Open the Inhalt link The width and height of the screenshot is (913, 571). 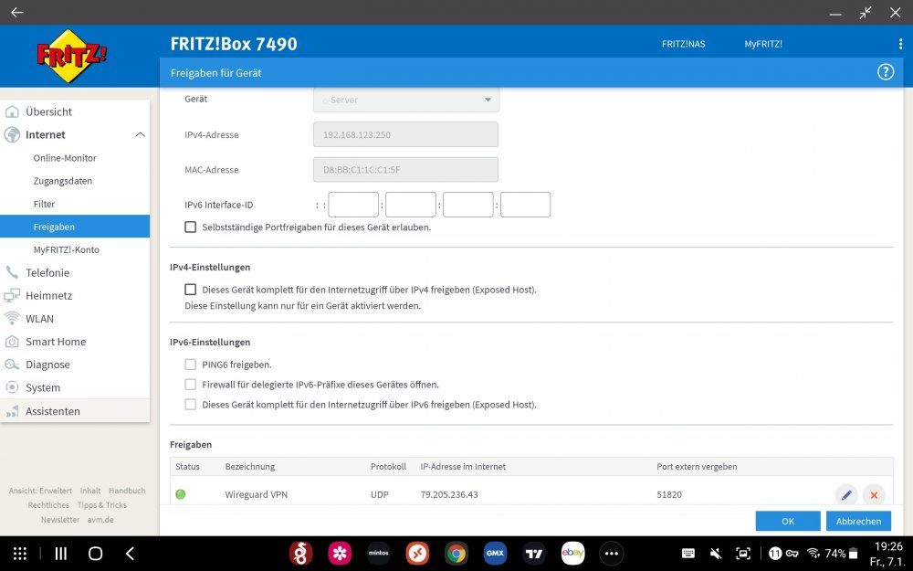point(90,491)
